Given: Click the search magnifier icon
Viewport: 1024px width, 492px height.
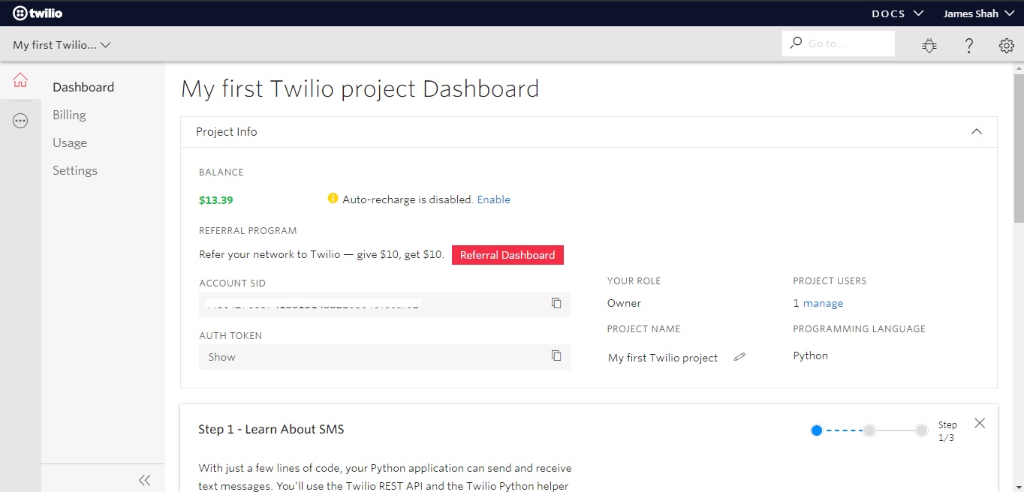Looking at the screenshot, I should click(796, 43).
